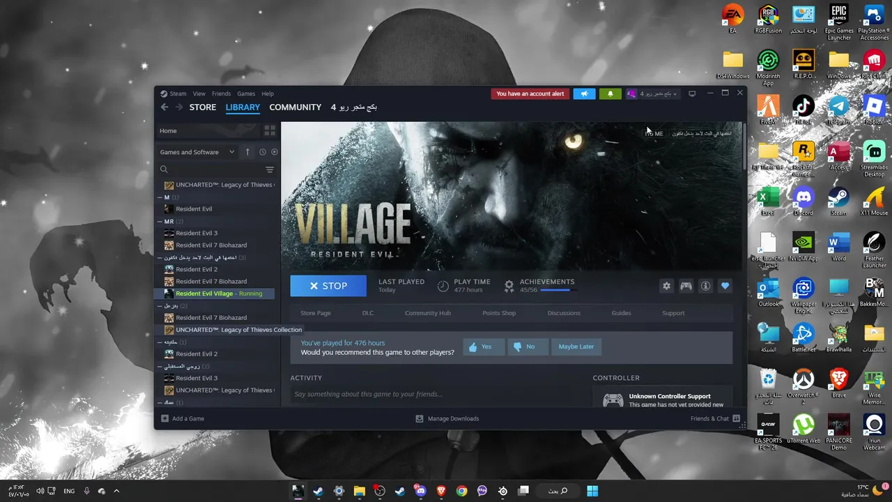The width and height of the screenshot is (892, 502).
Task: Switch to grid collections view icon
Action: pos(270,130)
